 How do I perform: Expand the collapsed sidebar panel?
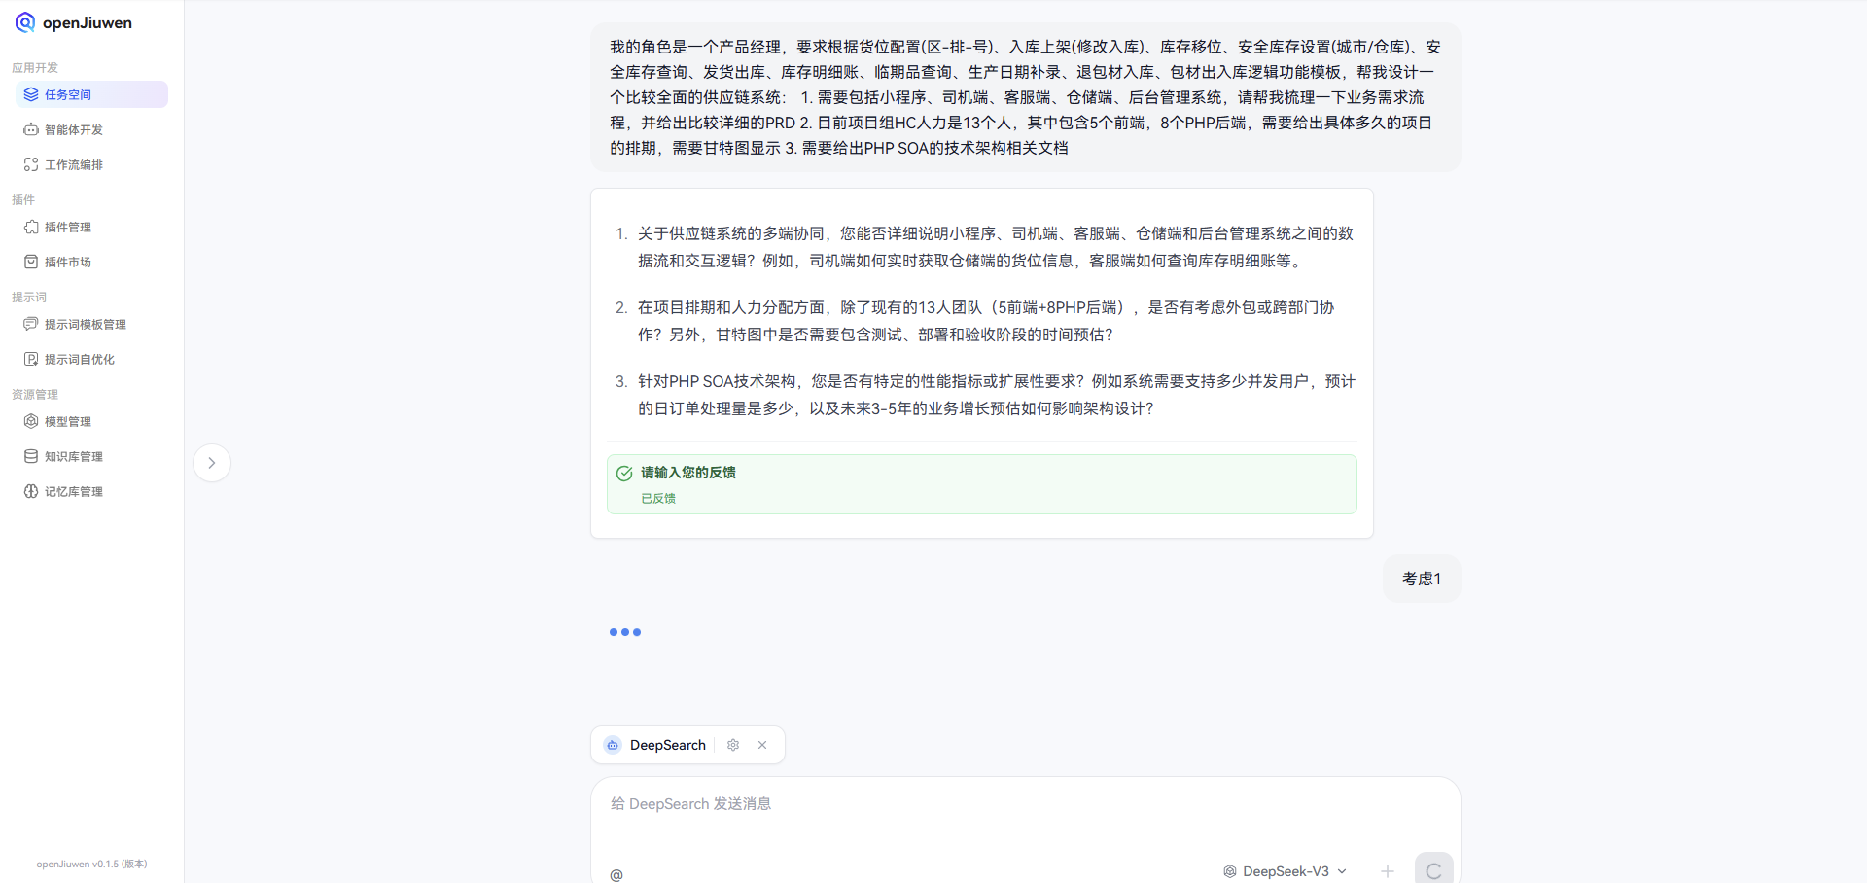211,462
